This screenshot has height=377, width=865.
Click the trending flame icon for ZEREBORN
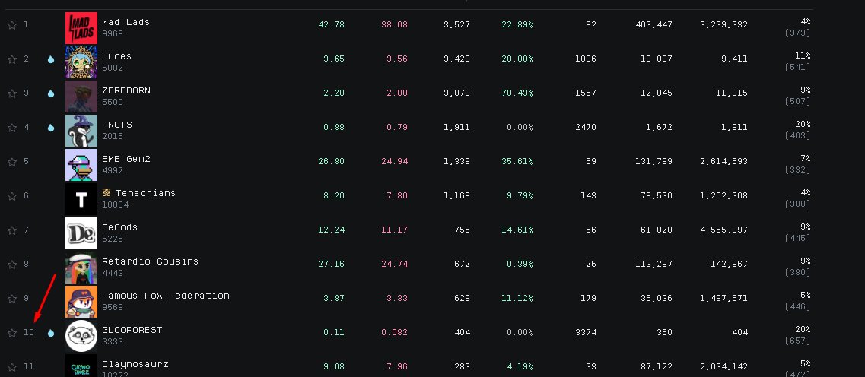51,93
